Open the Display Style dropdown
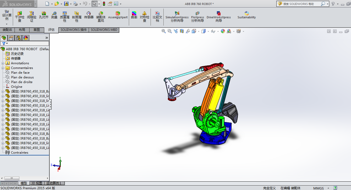 click(x=208, y=31)
